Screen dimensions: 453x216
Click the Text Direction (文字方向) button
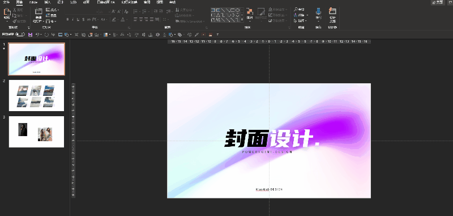click(x=185, y=10)
